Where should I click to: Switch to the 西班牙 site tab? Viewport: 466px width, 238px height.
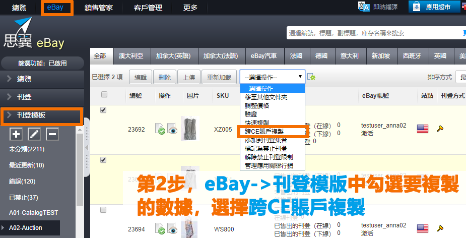[x=412, y=55]
